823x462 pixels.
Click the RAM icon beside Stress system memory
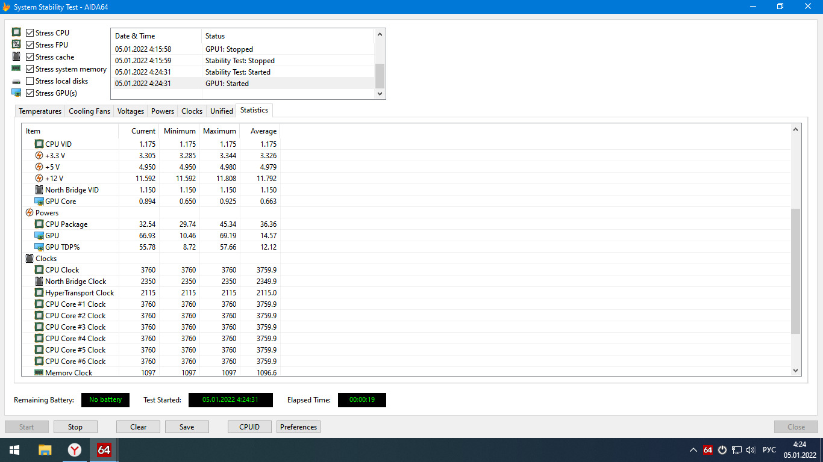coord(16,69)
